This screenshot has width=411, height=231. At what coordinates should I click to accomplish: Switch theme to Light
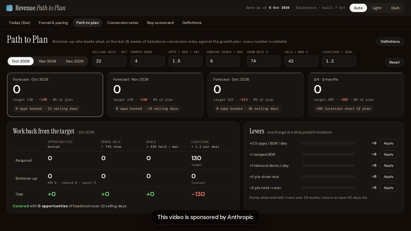pyautogui.click(x=377, y=8)
